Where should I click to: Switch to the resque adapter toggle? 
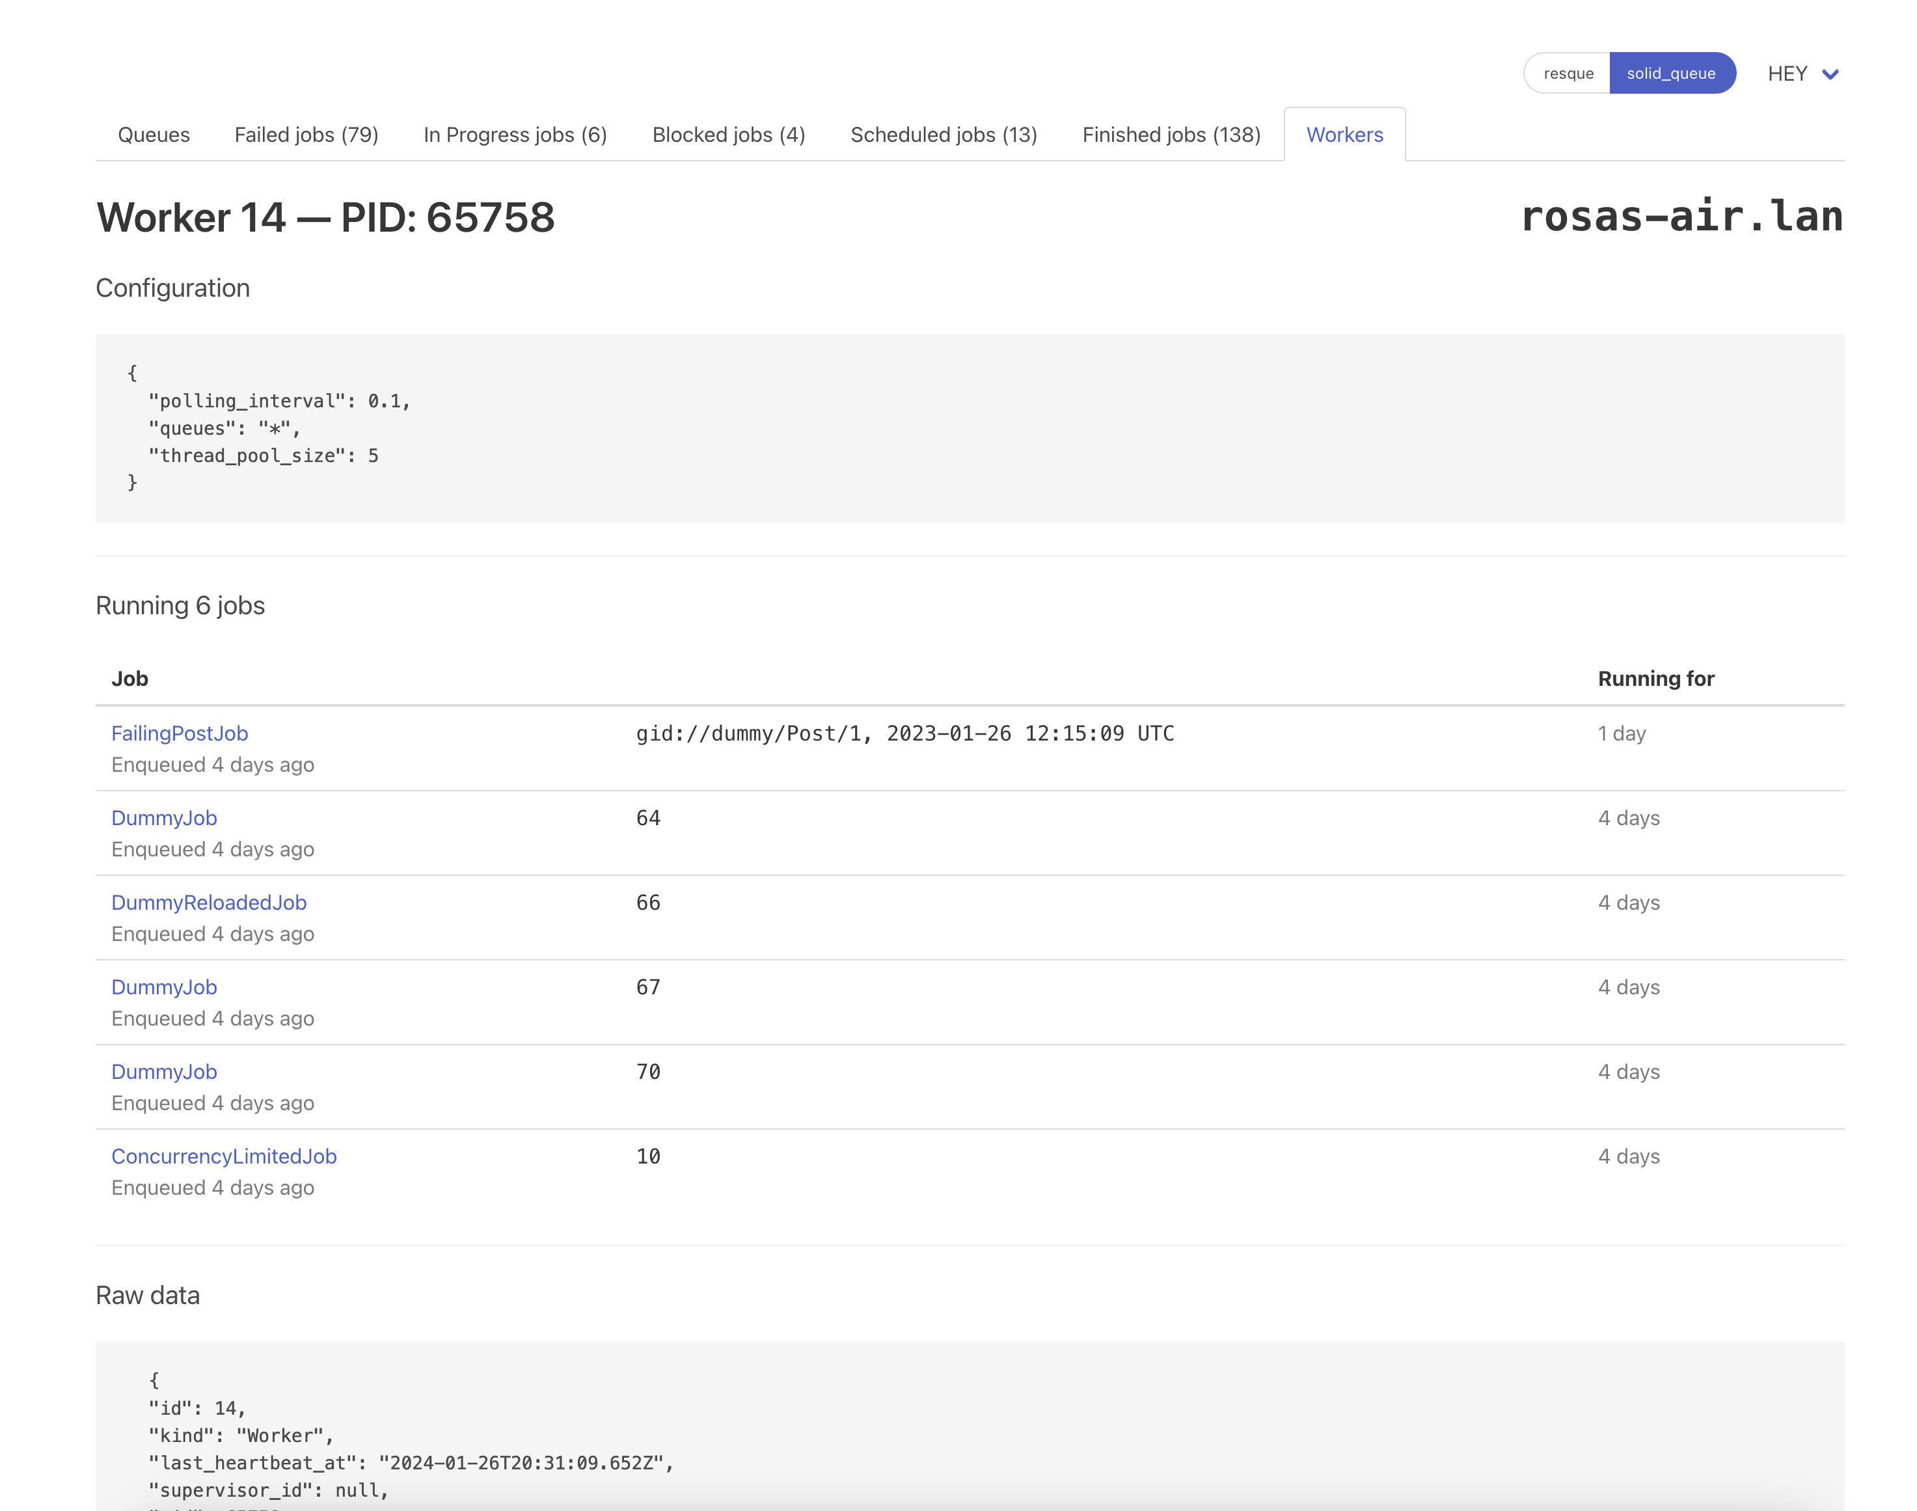tap(1567, 74)
